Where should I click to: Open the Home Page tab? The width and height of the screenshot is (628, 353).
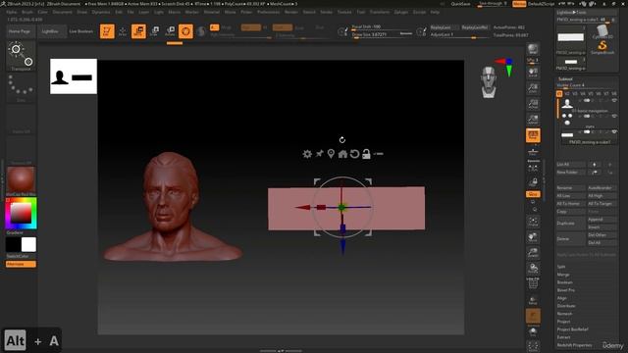(x=20, y=31)
